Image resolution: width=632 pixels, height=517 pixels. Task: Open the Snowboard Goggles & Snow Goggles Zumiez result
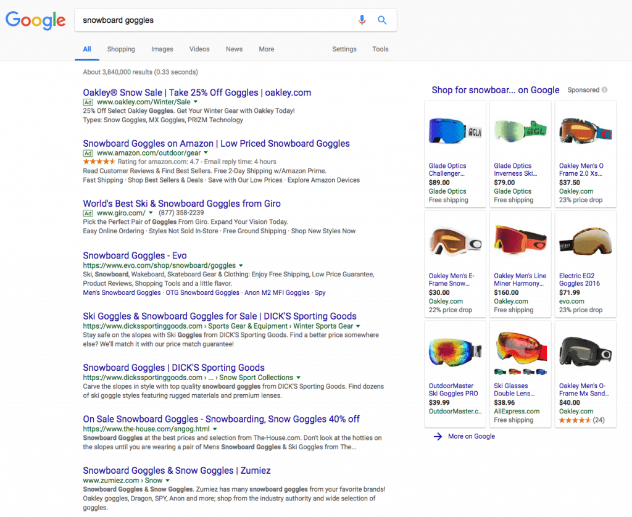pos(177,471)
